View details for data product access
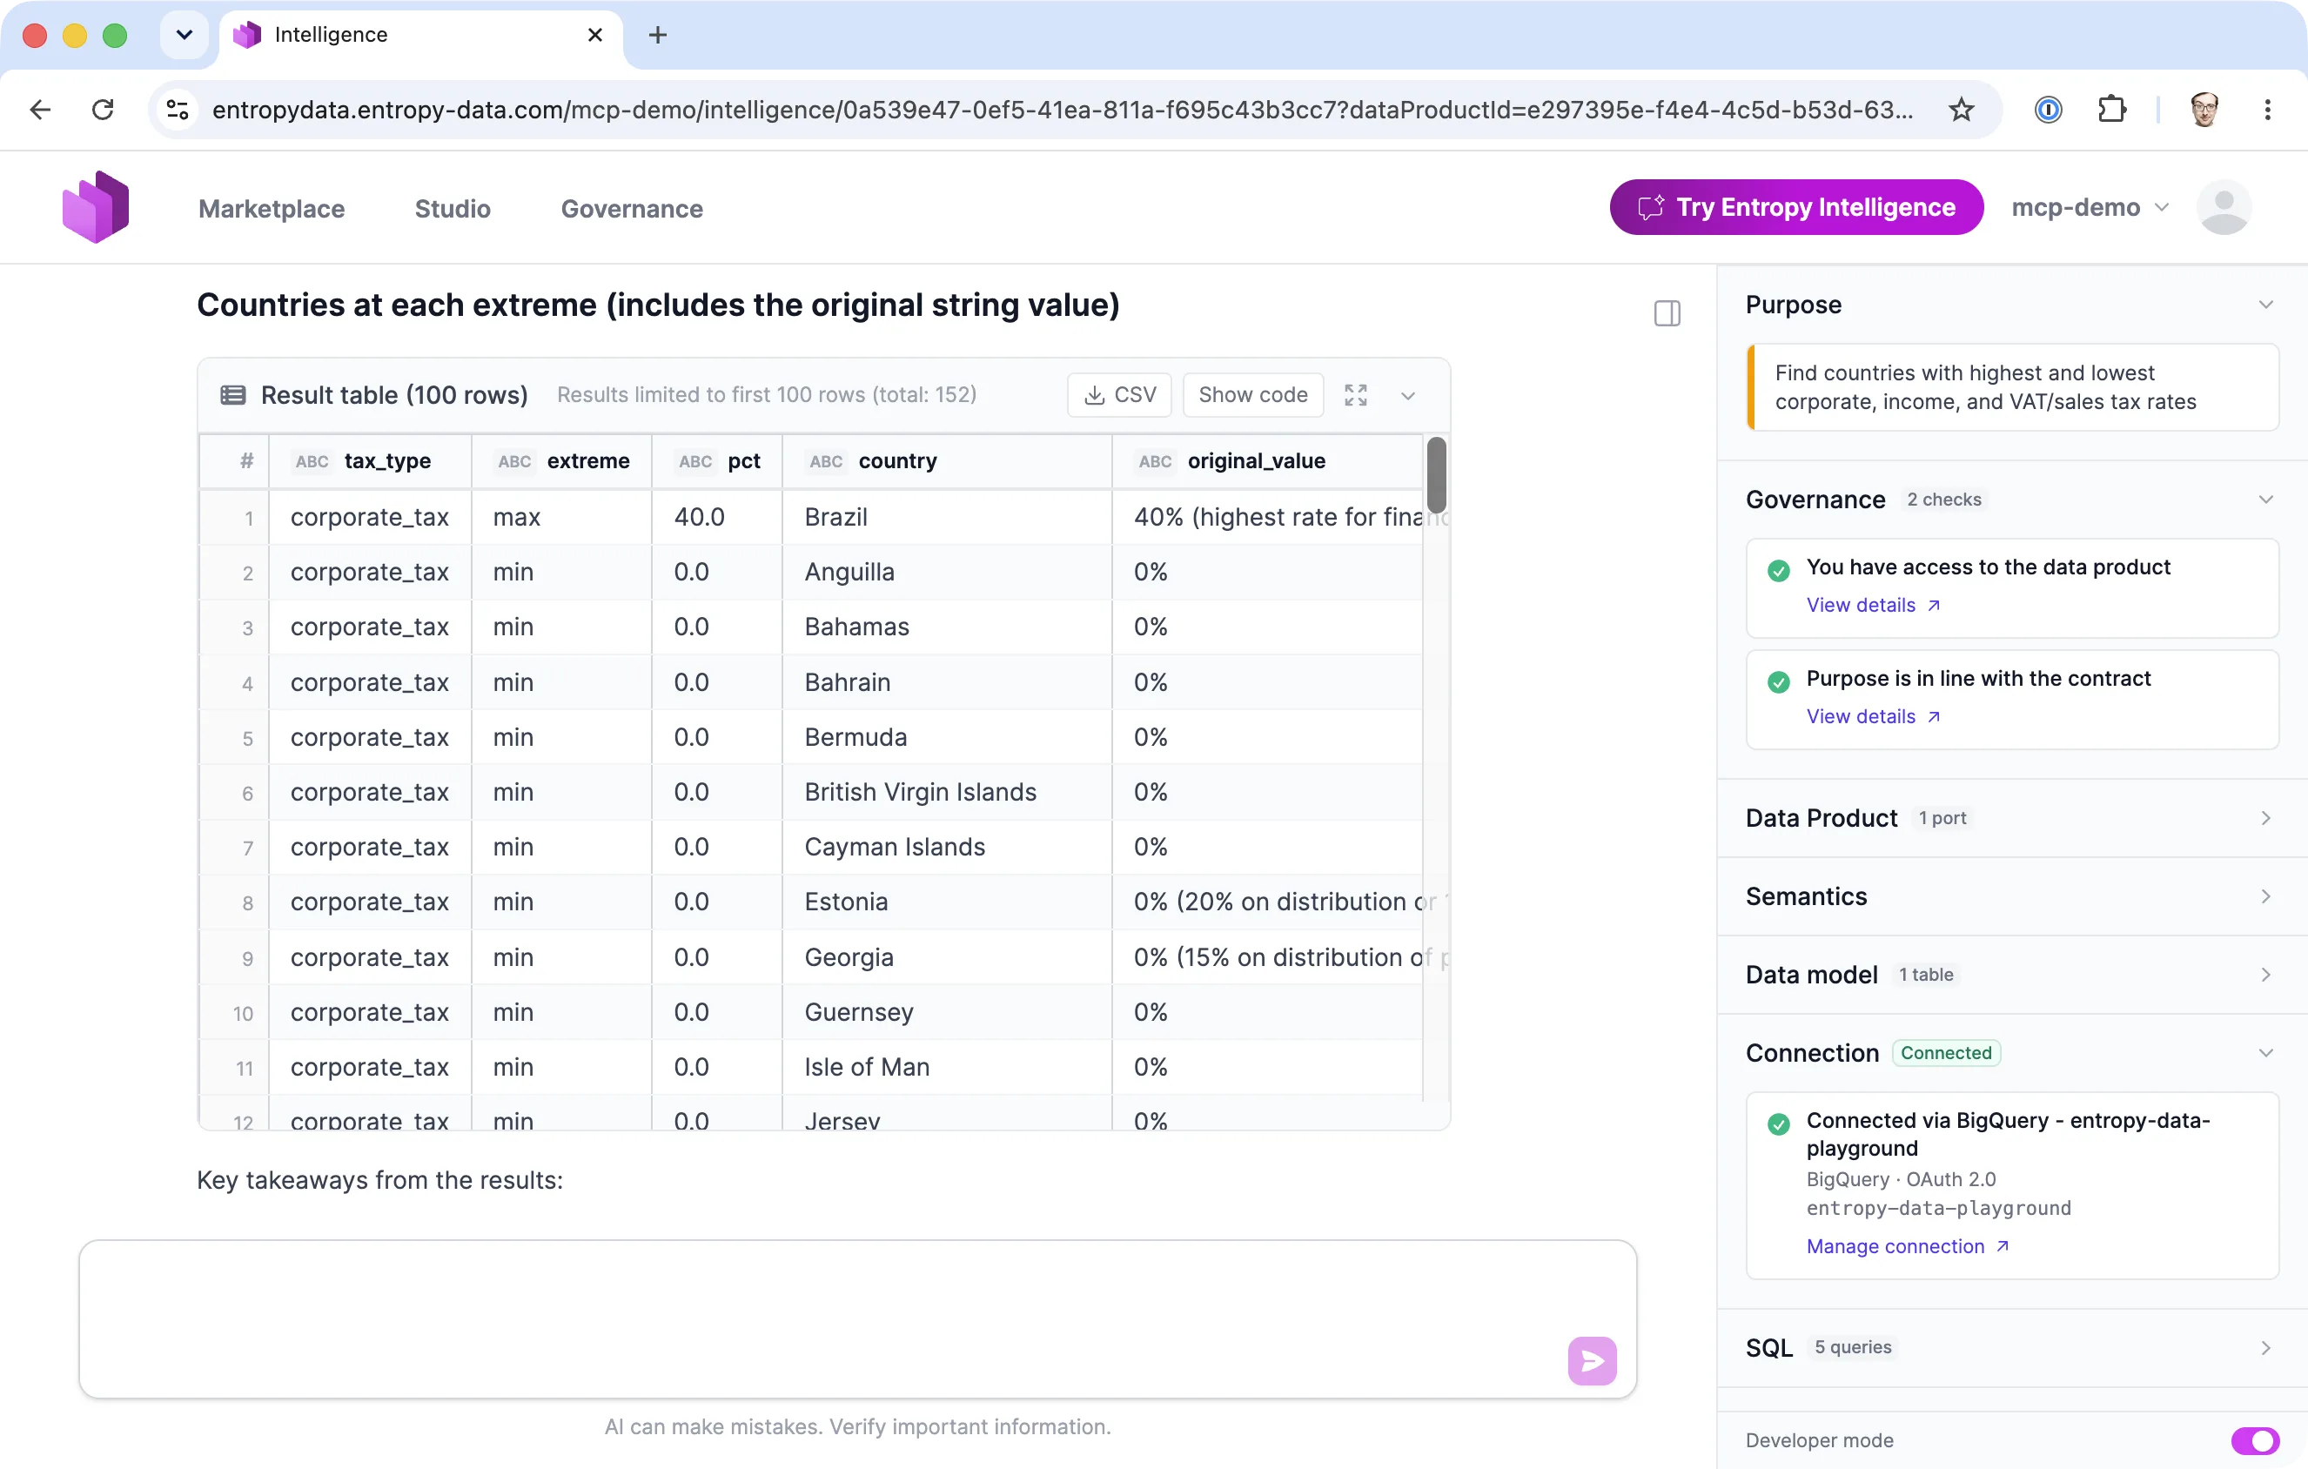Screen dimensions: 2308x1469 point(1873,605)
